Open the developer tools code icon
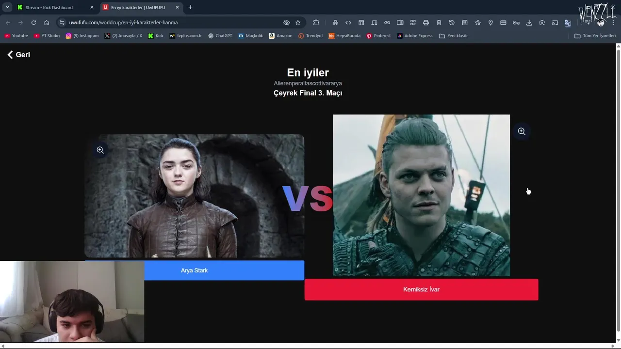The height and width of the screenshot is (349, 621). 348,22
